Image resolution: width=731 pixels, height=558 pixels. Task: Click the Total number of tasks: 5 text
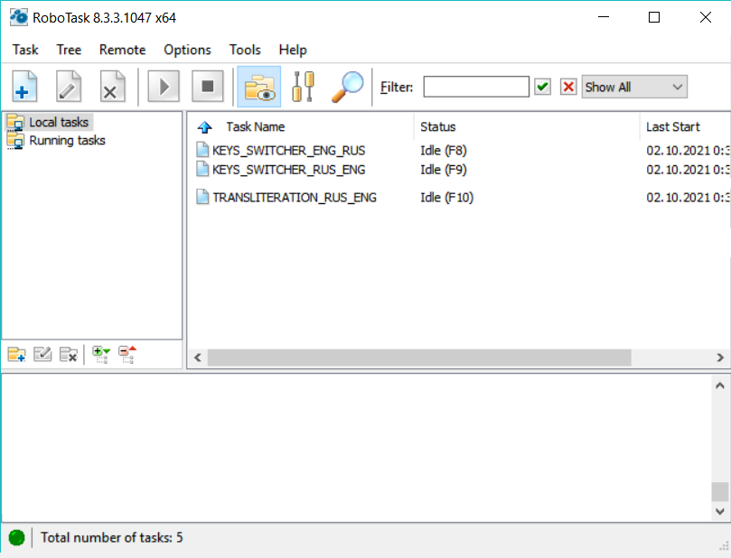(x=112, y=537)
